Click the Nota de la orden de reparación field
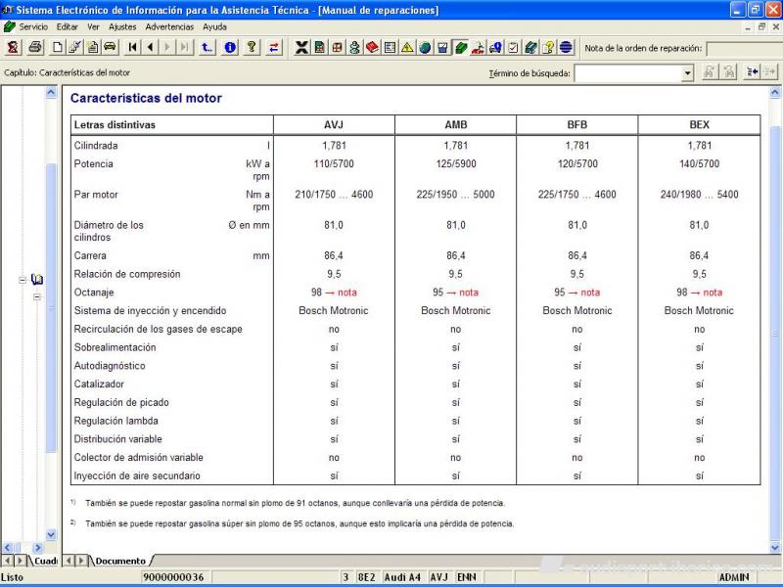The image size is (783, 587). click(744, 48)
